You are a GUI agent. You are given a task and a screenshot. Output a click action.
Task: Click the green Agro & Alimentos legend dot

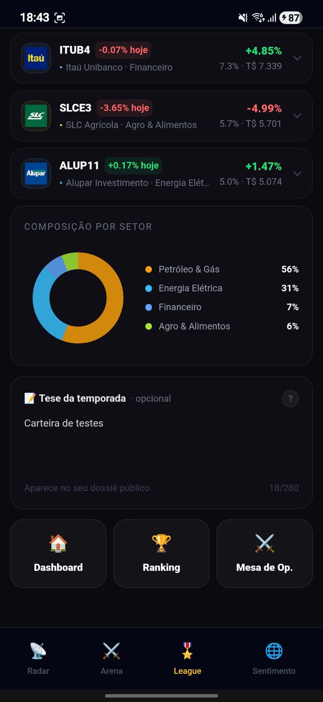148,326
